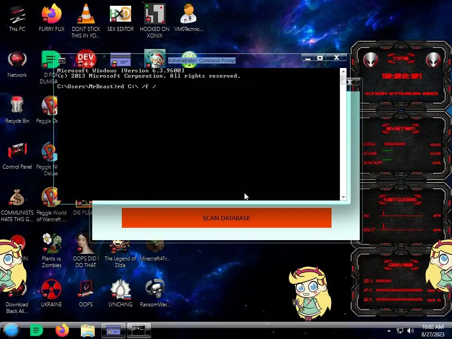This screenshot has width=452, height=339.
Task: Click the Command Prompt title bar text
Action: pos(202,60)
